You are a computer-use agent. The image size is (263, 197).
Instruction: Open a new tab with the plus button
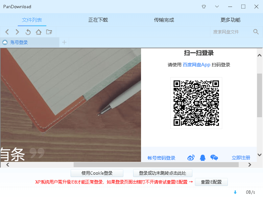(x=64, y=42)
